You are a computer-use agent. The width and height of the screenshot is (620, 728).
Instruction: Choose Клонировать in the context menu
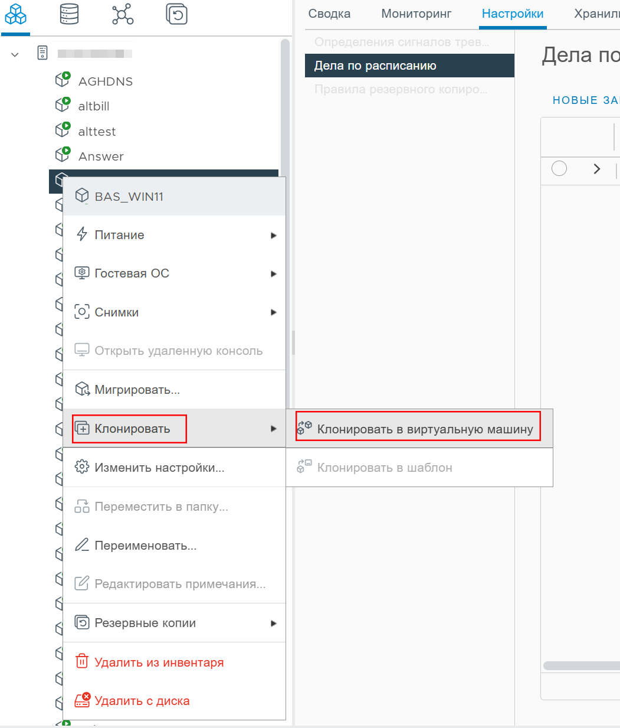[174, 429]
